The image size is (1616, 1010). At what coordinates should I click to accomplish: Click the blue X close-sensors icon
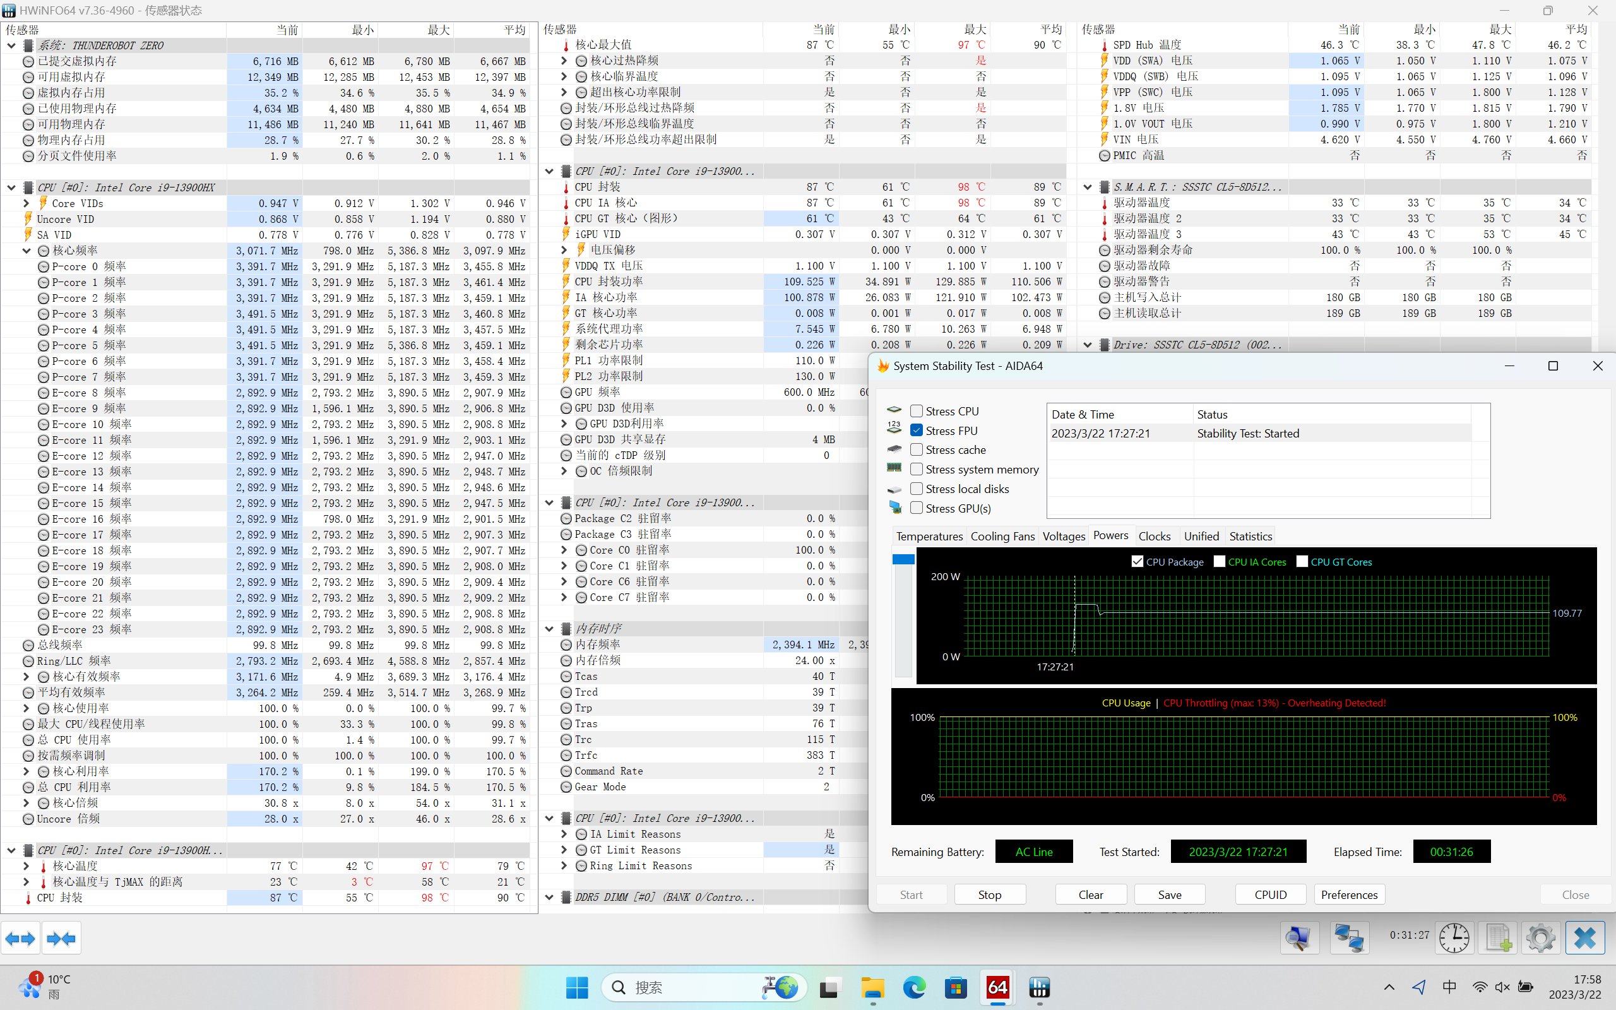pos(1584,939)
